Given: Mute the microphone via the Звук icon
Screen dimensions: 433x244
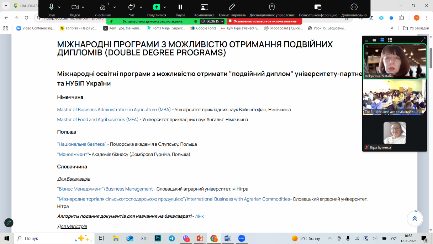Looking at the screenshot, I should click(51, 7).
